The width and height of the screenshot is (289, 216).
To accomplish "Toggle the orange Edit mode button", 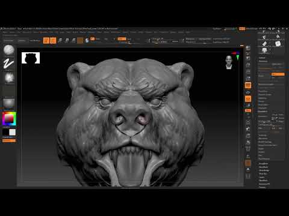I will pyautogui.click(x=46, y=40).
